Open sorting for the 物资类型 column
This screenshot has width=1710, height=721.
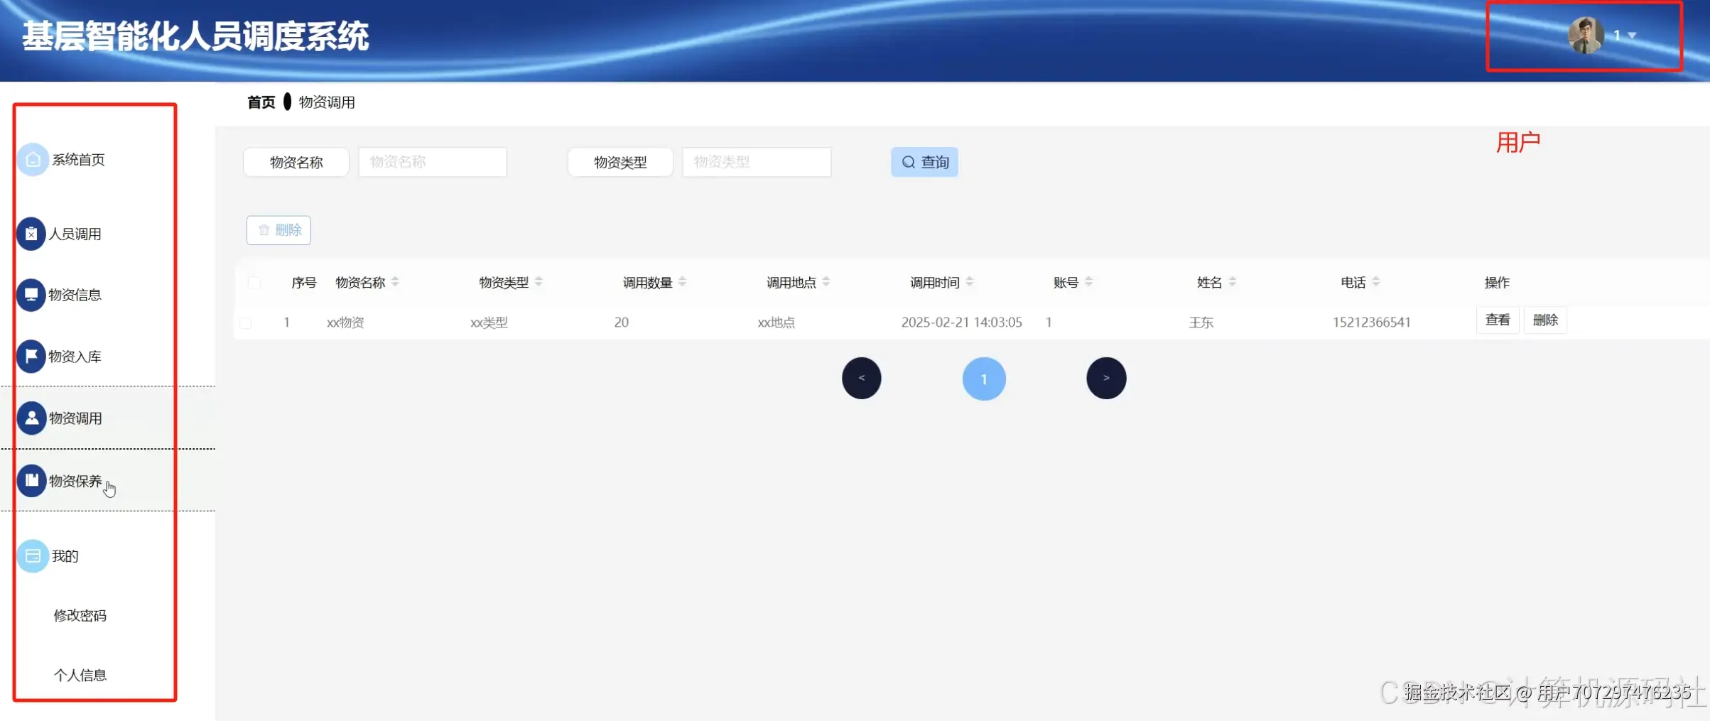click(x=539, y=281)
